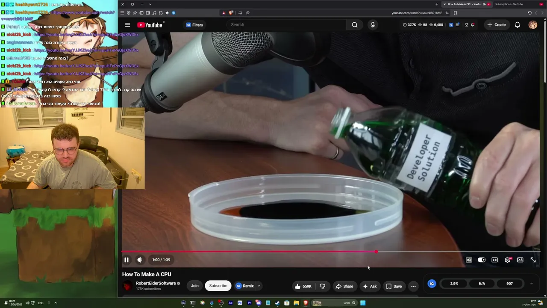Enter full screen mode

[x=533, y=260]
